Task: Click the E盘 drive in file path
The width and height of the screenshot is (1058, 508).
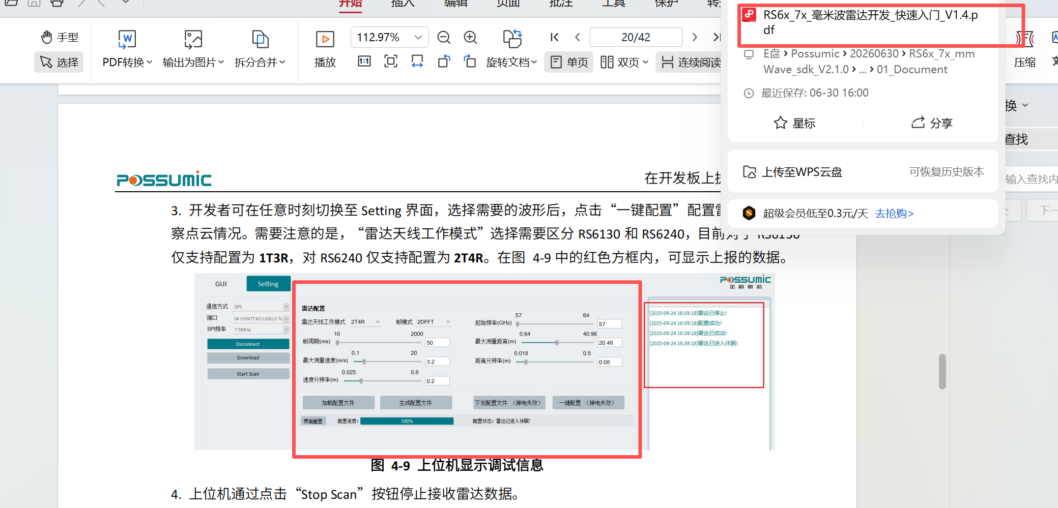Action: point(771,54)
